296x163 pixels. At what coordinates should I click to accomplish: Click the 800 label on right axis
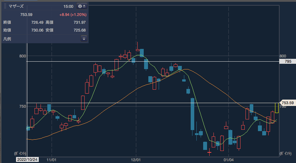tap(283, 56)
